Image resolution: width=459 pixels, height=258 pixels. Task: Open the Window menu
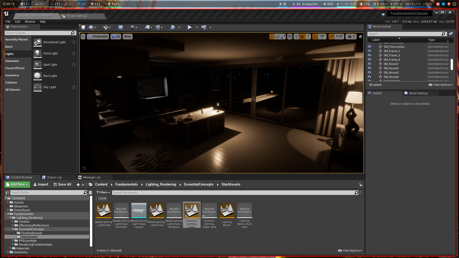click(x=30, y=21)
